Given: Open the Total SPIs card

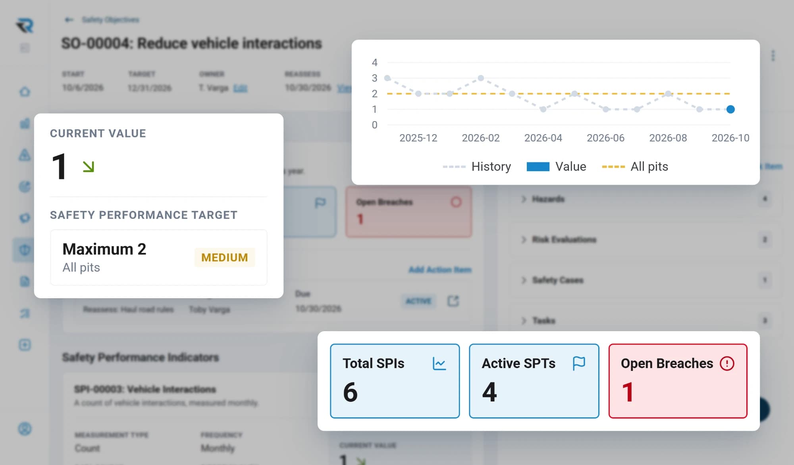Looking at the screenshot, I should point(395,381).
